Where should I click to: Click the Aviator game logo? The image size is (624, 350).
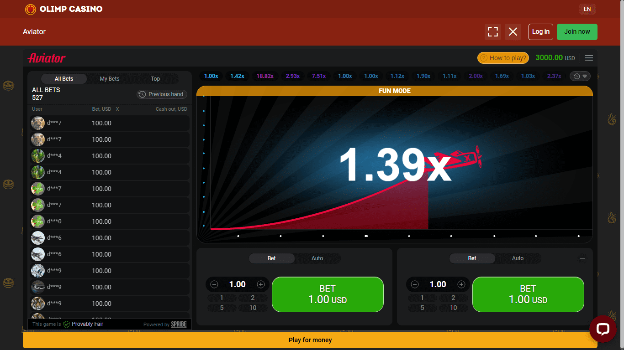coord(47,58)
